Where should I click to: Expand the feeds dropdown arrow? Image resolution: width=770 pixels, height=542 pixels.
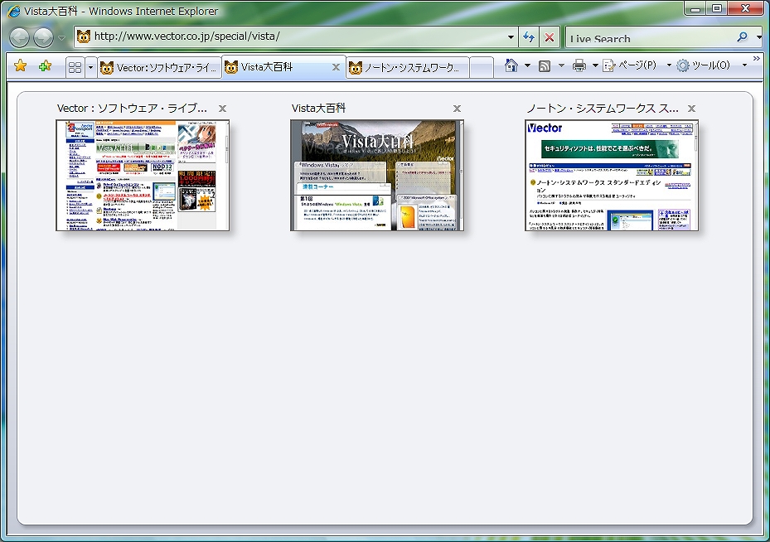tap(561, 65)
